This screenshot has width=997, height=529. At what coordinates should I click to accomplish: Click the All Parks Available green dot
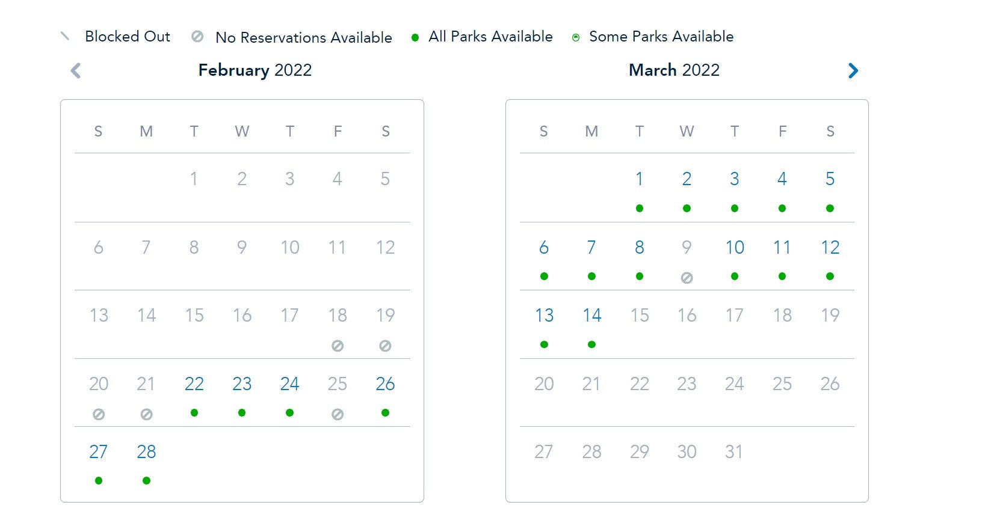(415, 38)
